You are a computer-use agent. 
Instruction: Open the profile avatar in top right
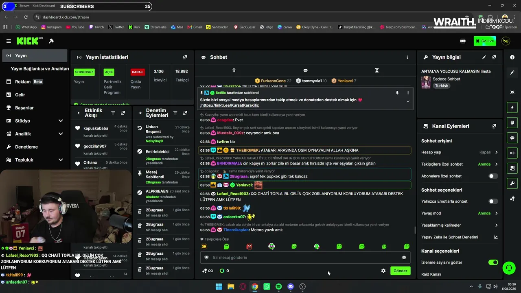click(x=506, y=41)
